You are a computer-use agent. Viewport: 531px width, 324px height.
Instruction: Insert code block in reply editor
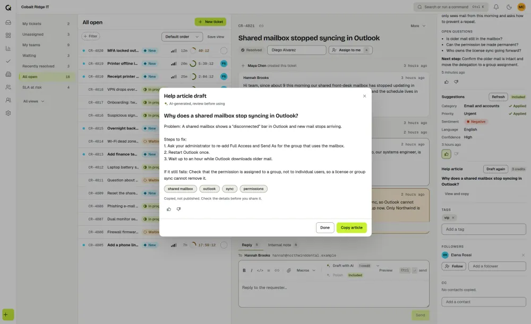click(x=260, y=270)
